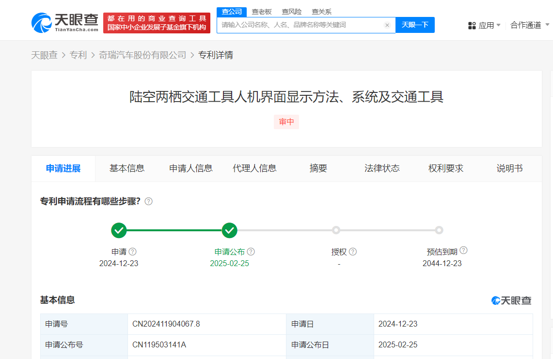The image size is (553, 359).
Task: Click the patent title 陆空两栖交通工具人机界面显示方法
Action: [286, 97]
